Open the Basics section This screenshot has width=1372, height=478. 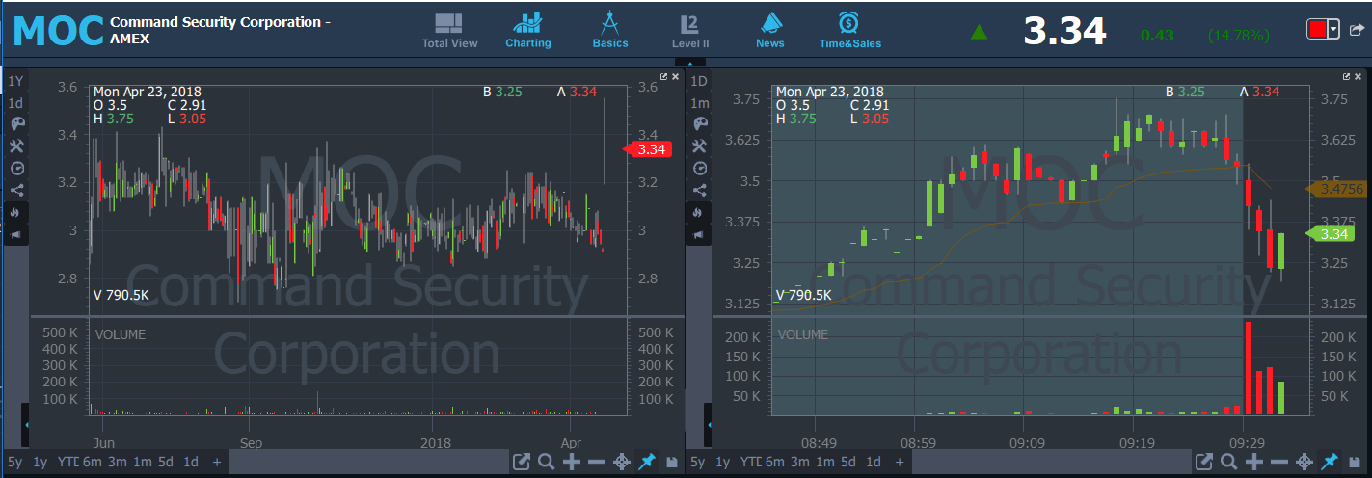tap(609, 30)
